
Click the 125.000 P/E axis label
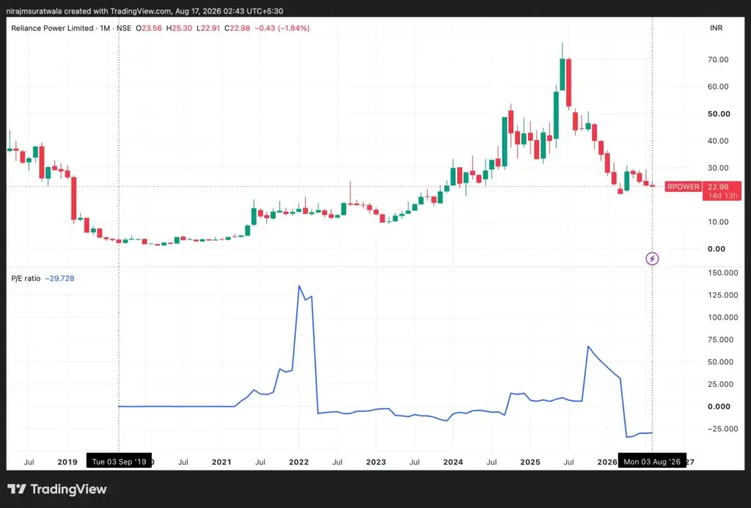coord(722,295)
